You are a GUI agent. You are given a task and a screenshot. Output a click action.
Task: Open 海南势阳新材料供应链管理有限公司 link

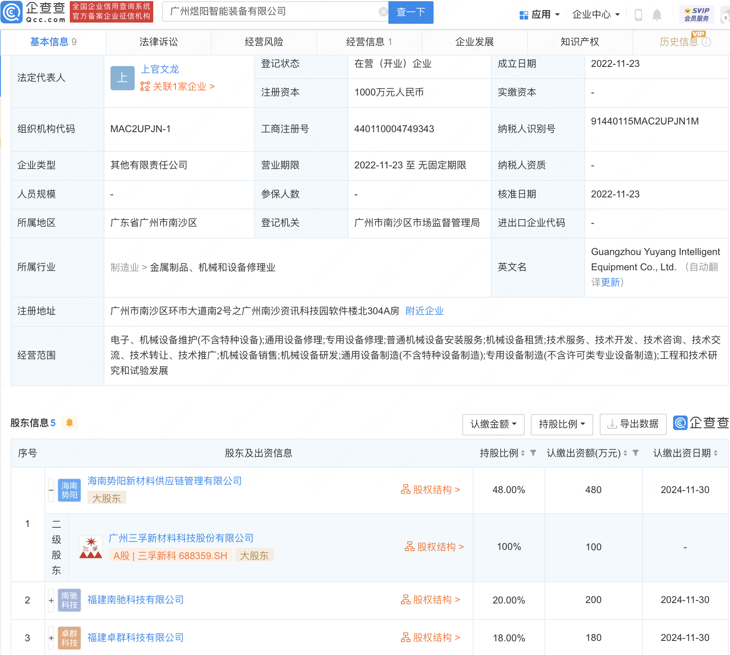click(x=165, y=481)
